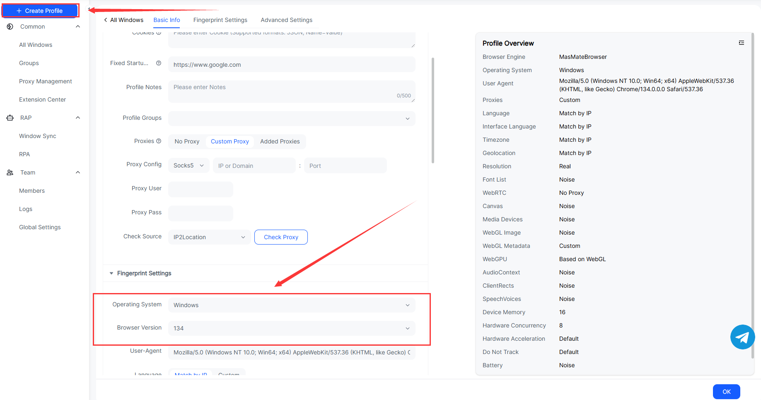
Task: Click the form's vertical scrollbar
Action: coord(433,110)
